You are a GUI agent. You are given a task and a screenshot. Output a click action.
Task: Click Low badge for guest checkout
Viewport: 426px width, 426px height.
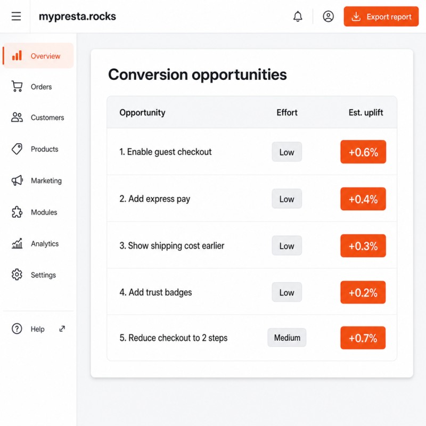(x=287, y=152)
